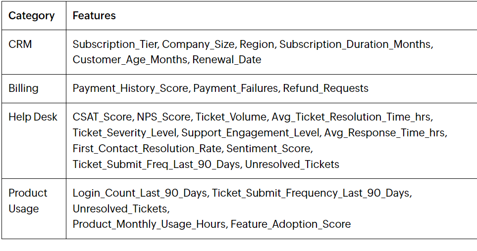Viewport: 477px width, 251px height.
Task: Click the Renewal_Date feature text
Action: pos(227,60)
